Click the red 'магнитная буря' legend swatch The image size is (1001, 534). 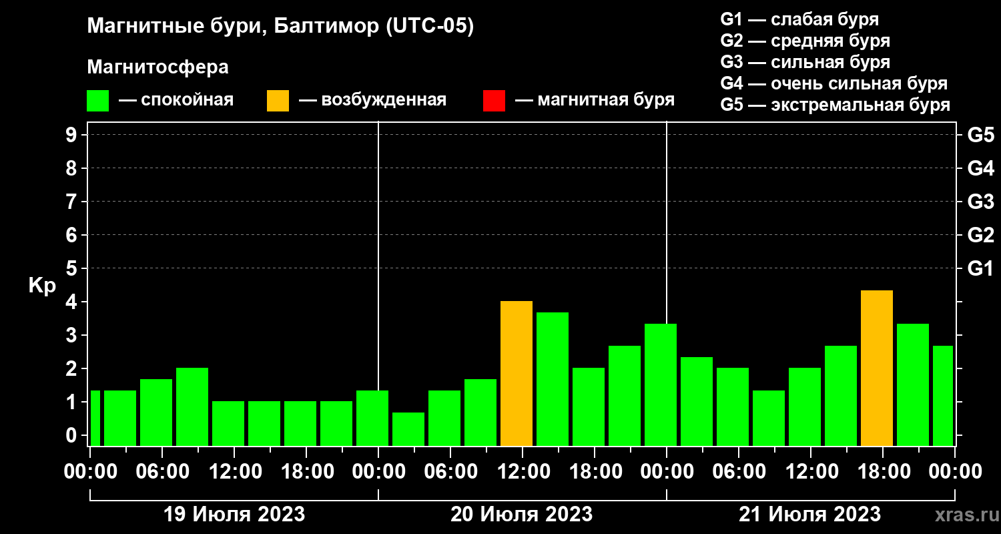click(x=494, y=101)
